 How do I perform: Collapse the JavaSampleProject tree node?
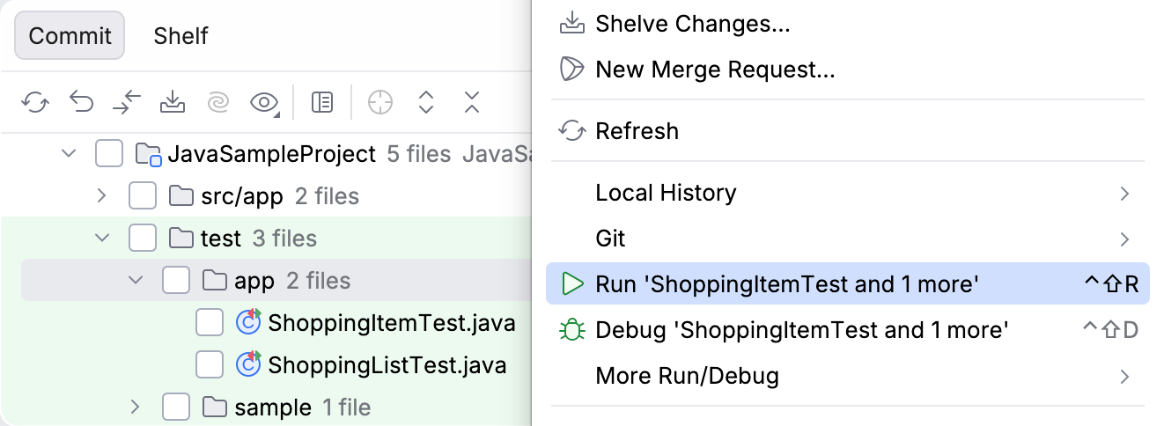[x=69, y=155]
